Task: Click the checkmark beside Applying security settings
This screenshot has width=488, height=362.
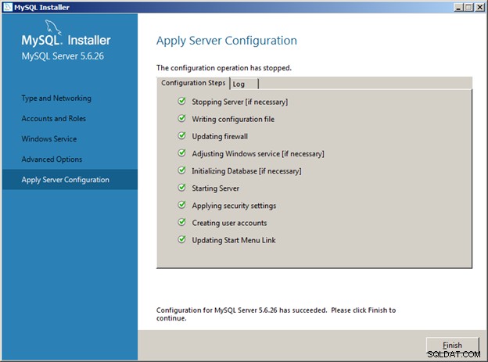Action: [181, 205]
